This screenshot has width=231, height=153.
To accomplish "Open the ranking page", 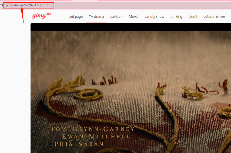I will (176, 17).
